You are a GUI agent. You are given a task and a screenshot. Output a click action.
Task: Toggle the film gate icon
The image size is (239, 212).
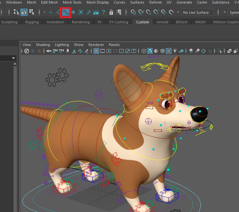(x=103, y=51)
